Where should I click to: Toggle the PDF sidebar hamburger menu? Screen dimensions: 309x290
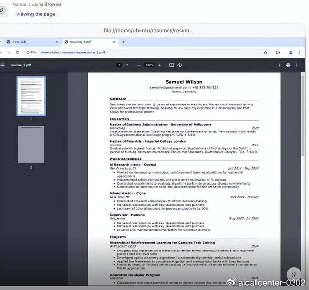(2, 65)
